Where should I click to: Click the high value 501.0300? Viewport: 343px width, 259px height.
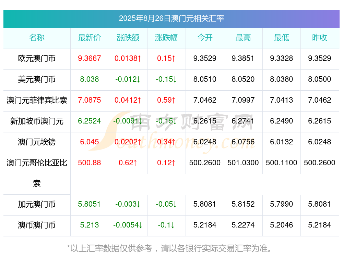(243, 163)
